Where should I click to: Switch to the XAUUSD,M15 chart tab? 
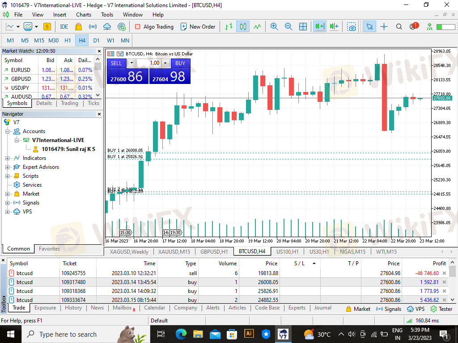[174, 252]
